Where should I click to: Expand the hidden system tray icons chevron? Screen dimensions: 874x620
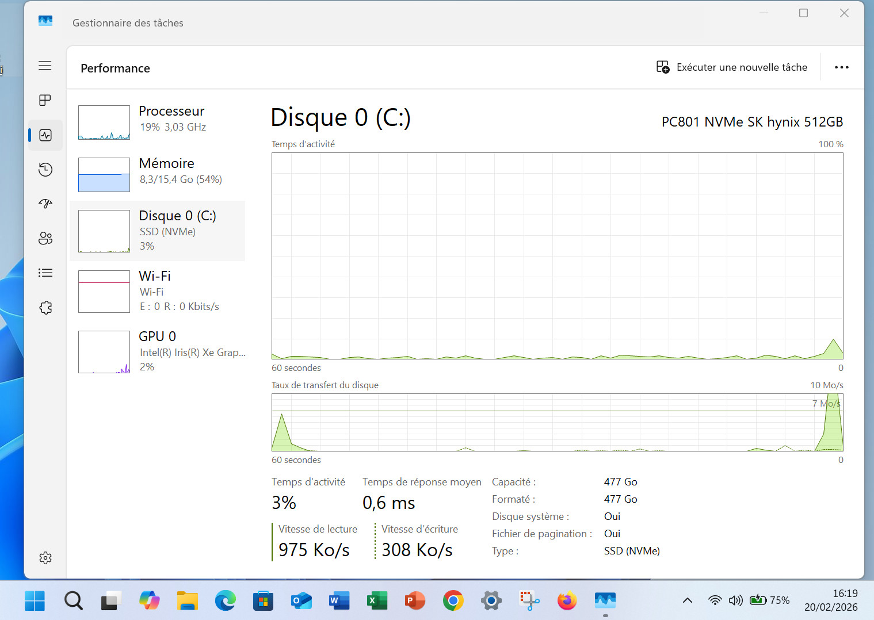click(x=687, y=600)
